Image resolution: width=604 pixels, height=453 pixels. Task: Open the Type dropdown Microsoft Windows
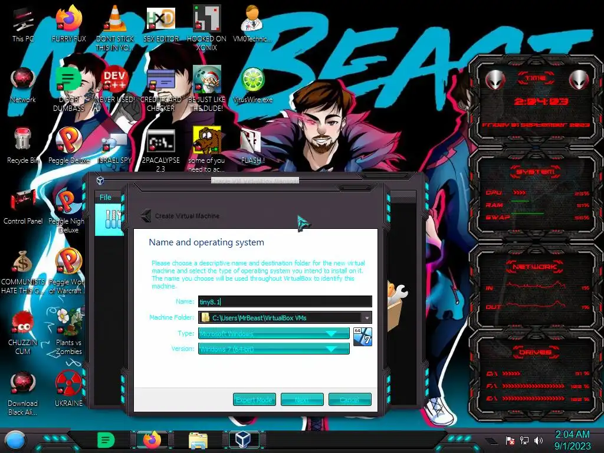point(274,333)
